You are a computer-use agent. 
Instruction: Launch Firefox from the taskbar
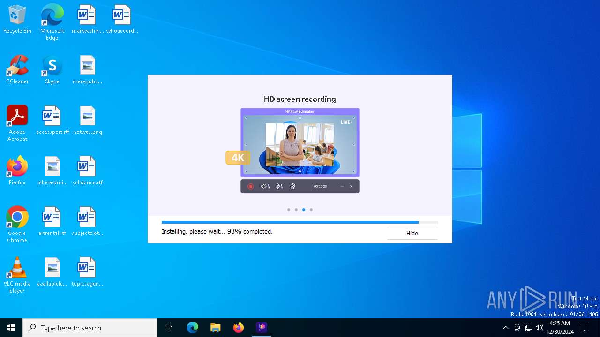coord(239,328)
